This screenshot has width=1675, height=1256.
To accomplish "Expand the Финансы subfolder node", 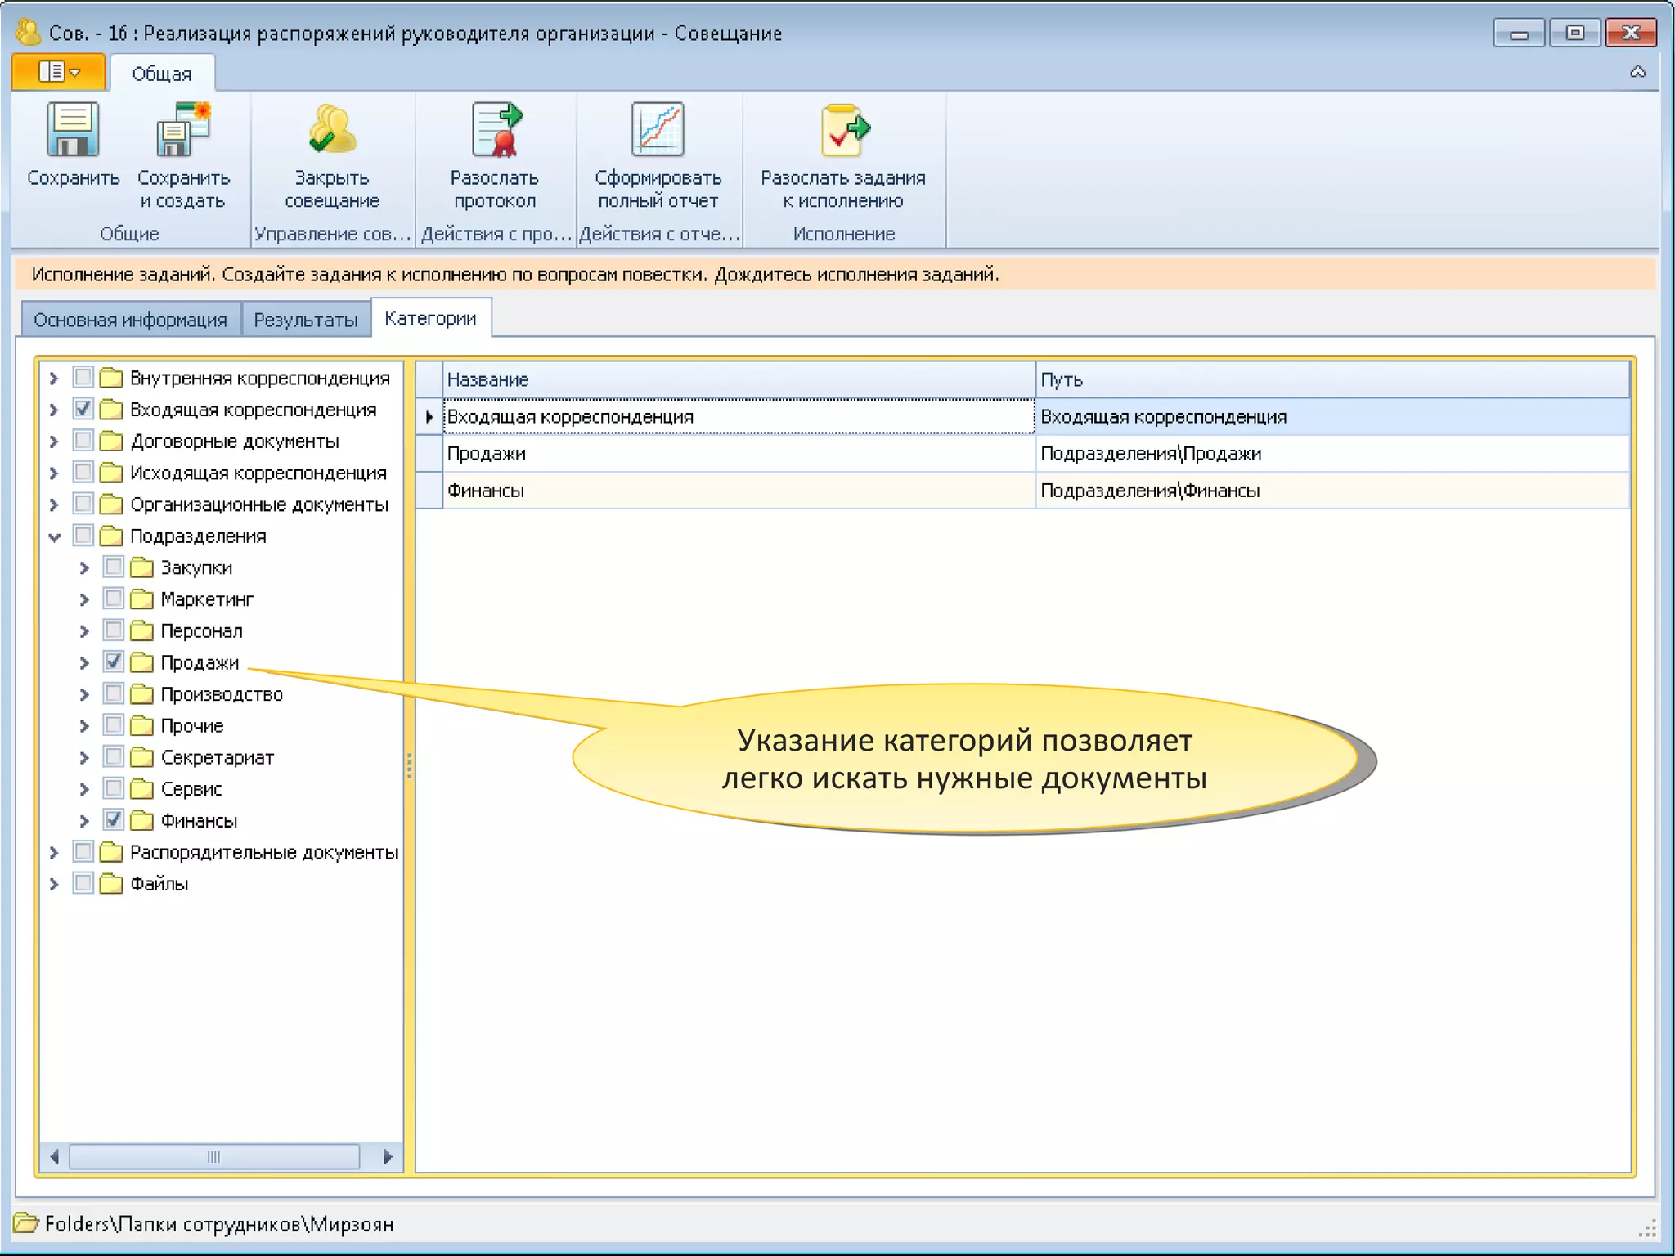I will pos(84,820).
